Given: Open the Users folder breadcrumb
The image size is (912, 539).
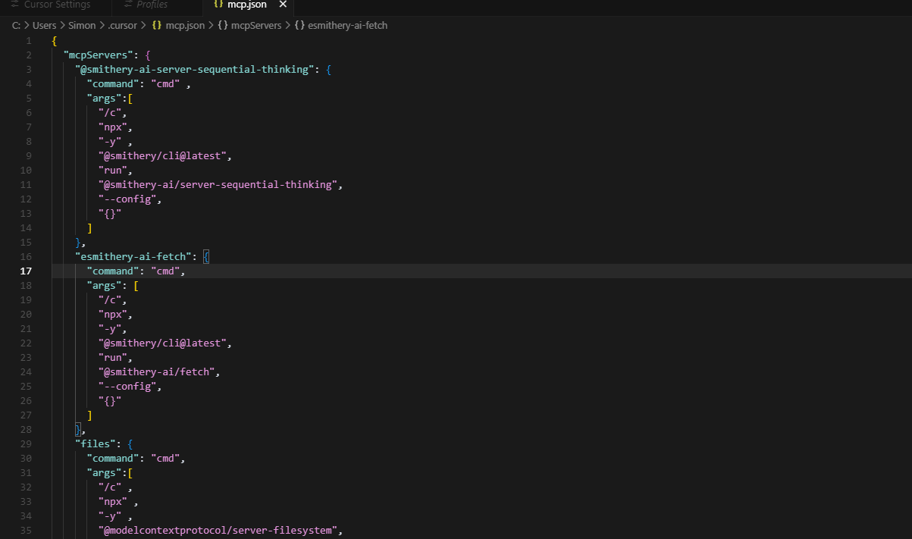Looking at the screenshot, I should coord(44,25).
